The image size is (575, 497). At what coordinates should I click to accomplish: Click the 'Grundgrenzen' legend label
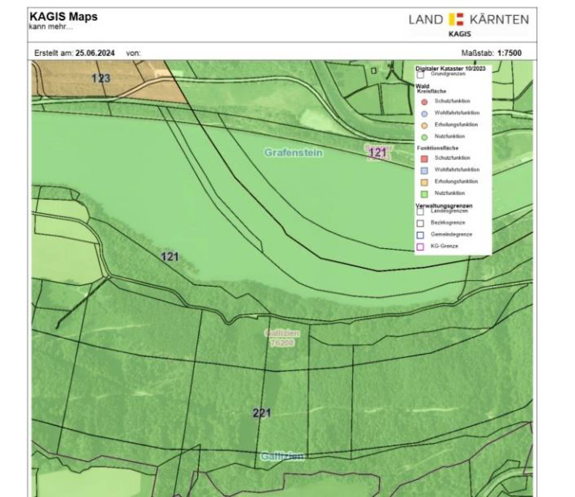tap(448, 74)
